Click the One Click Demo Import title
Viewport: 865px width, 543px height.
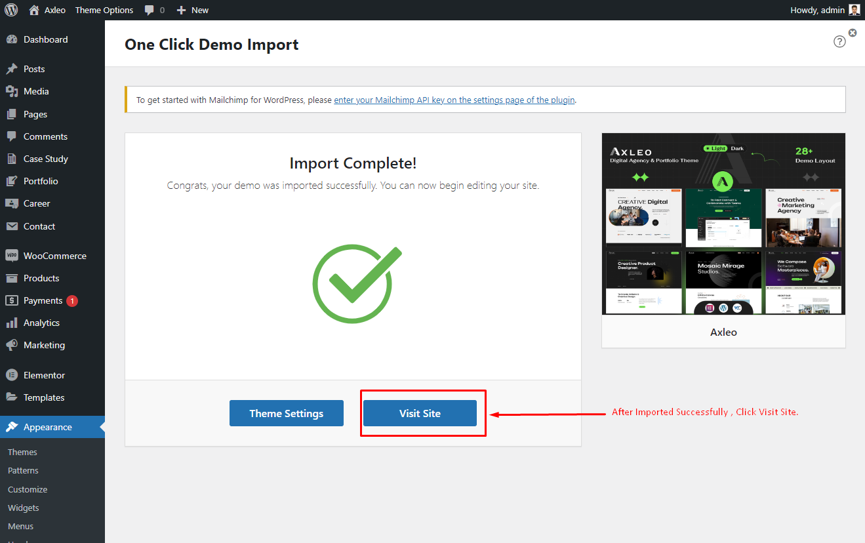pos(212,45)
